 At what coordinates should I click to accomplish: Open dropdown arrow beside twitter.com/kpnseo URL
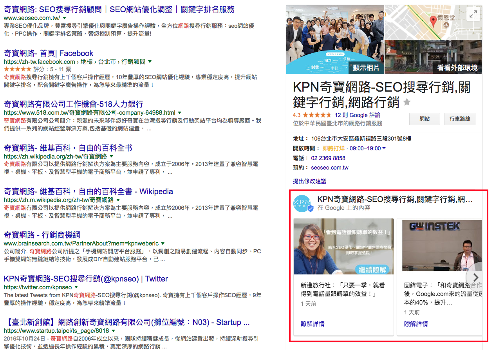(x=76, y=287)
